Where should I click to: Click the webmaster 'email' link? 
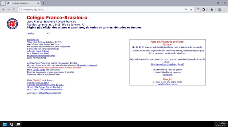point(58,93)
